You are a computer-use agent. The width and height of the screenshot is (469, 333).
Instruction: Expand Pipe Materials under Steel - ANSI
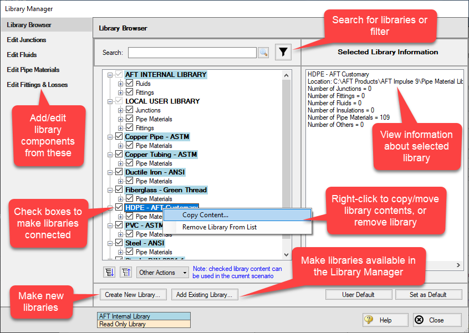tap(120, 252)
